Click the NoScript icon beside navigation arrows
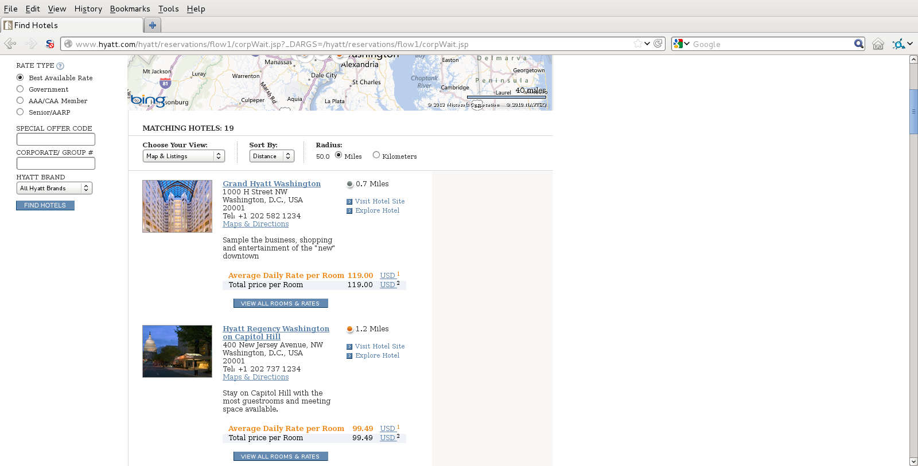Image resolution: width=918 pixels, height=466 pixels. (x=50, y=44)
